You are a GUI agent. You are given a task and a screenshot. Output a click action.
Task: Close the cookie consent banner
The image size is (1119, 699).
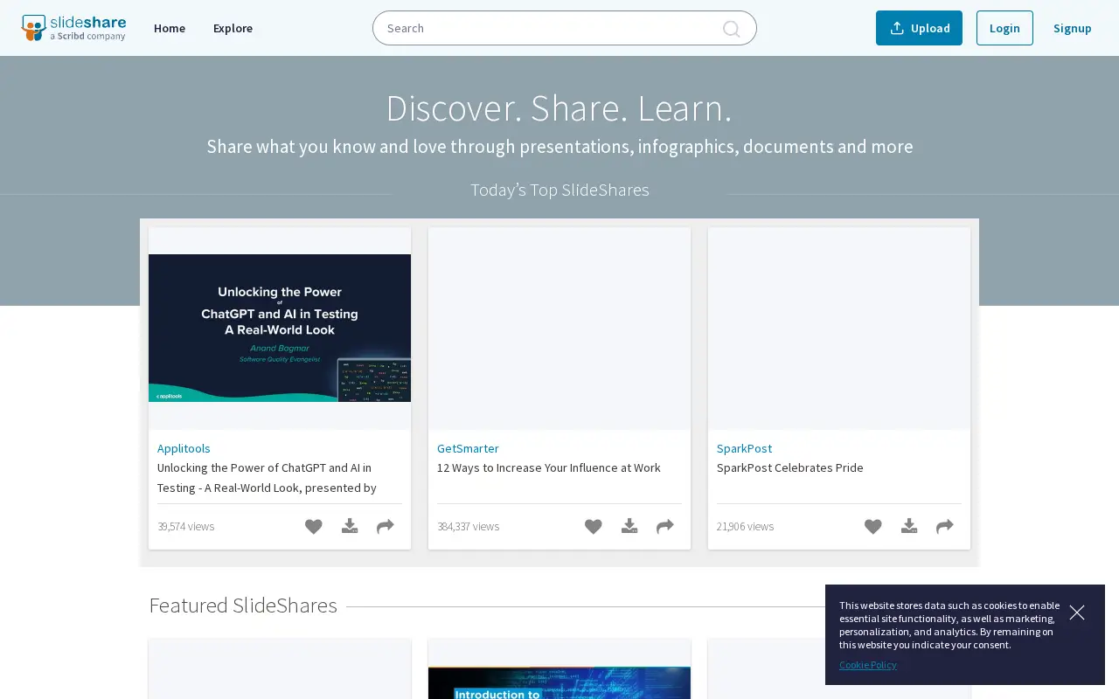pyautogui.click(x=1077, y=612)
